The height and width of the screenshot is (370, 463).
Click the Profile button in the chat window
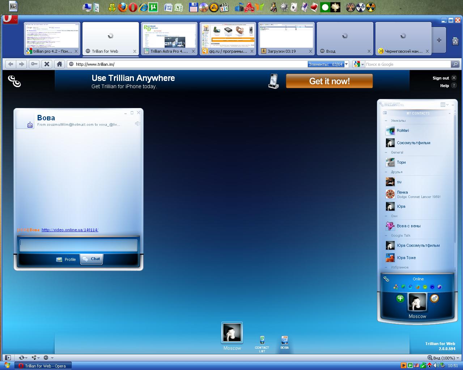click(66, 259)
